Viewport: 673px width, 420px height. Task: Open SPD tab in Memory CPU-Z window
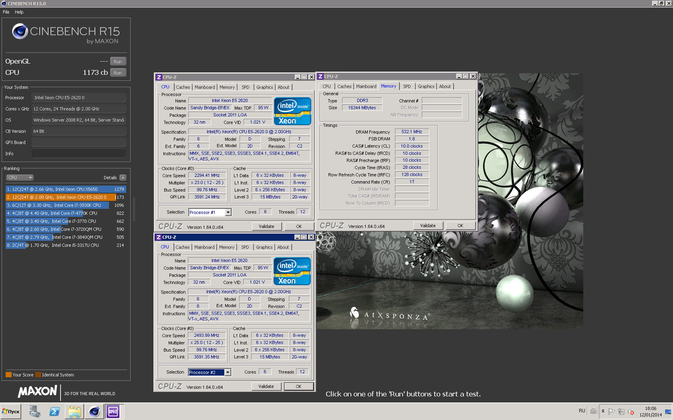click(407, 86)
